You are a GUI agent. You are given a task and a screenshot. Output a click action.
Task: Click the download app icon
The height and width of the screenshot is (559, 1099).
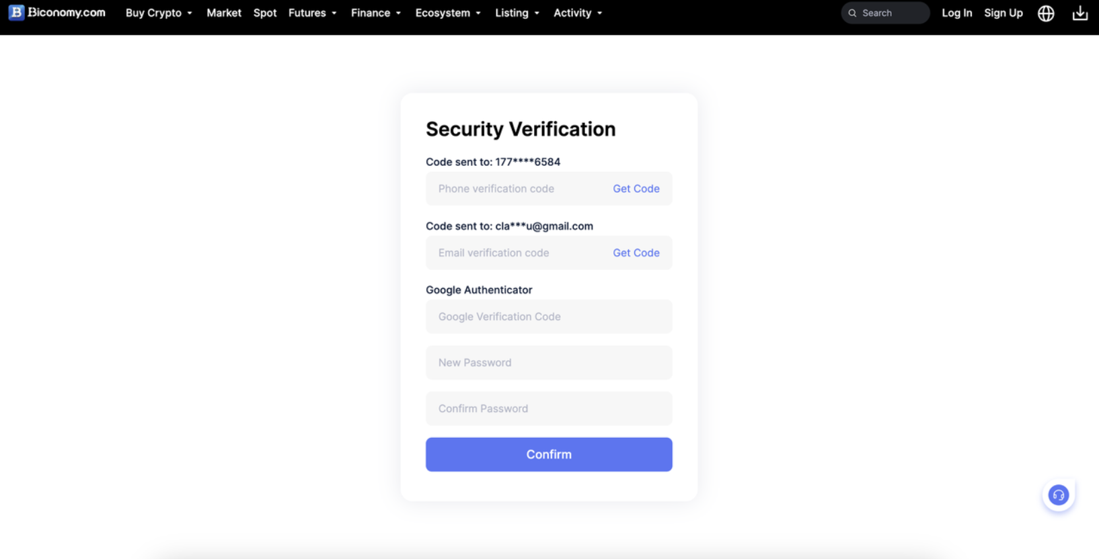coord(1079,13)
